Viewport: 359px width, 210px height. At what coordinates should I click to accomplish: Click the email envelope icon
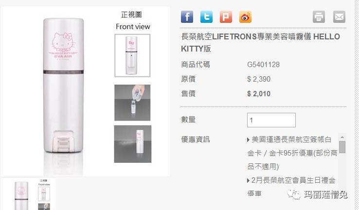(339, 17)
